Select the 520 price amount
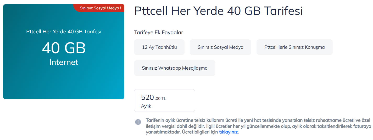 tap(147, 98)
